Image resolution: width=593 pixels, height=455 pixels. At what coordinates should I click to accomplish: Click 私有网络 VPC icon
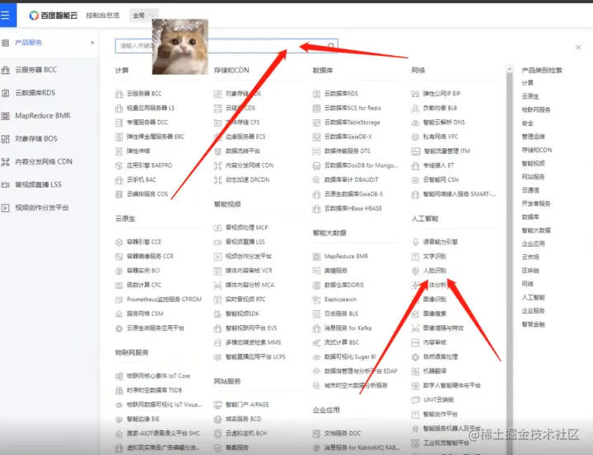(x=415, y=137)
